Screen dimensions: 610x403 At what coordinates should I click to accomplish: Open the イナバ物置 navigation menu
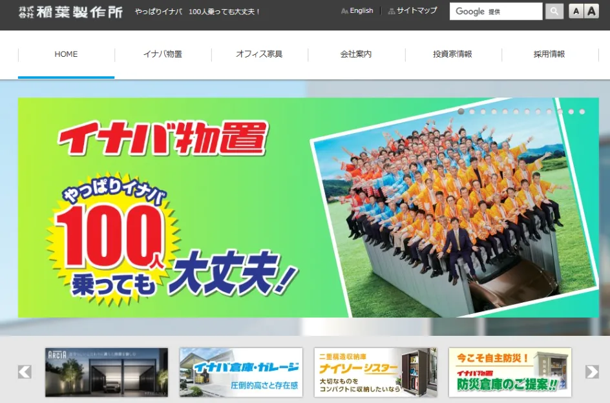click(163, 54)
